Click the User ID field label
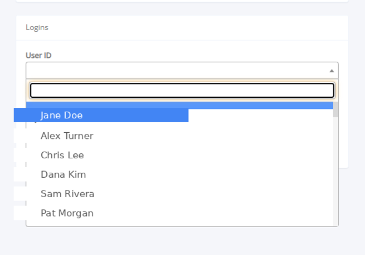This screenshot has width=365, height=255. [x=38, y=56]
